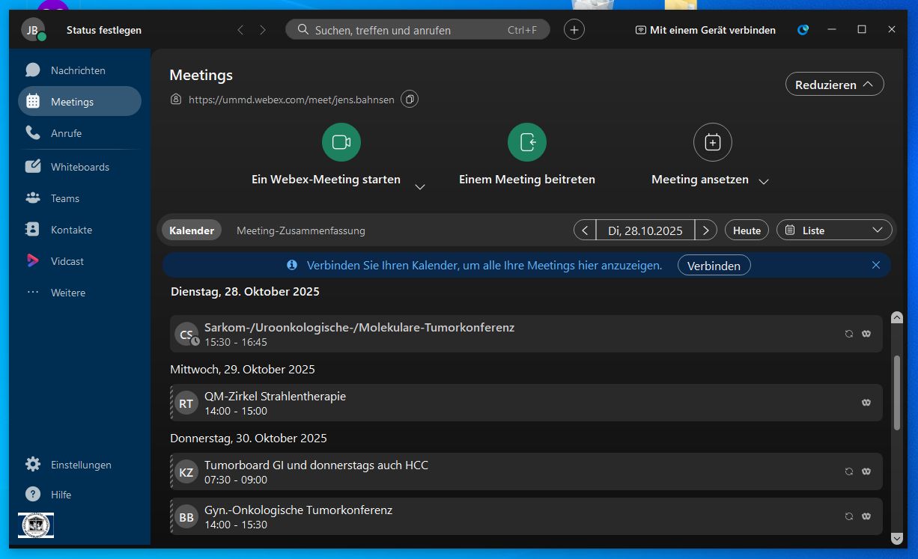Viewport: 918px width, 559px height.
Task: Expand the Meeting ansetzen dropdown arrow
Action: click(x=764, y=181)
